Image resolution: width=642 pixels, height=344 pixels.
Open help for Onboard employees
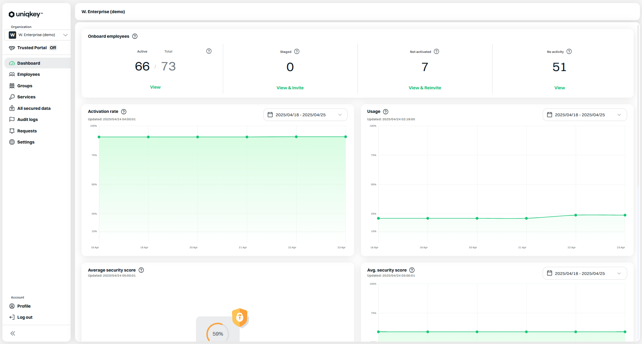point(135,36)
